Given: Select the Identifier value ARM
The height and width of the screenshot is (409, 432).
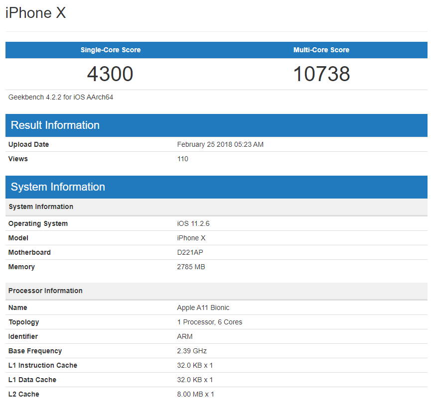Looking at the screenshot, I should (184, 336).
